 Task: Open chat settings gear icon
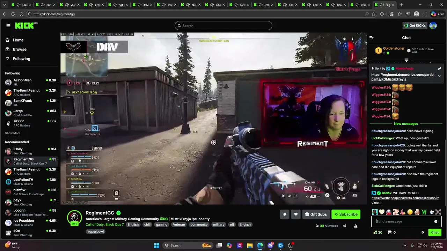[423, 233]
